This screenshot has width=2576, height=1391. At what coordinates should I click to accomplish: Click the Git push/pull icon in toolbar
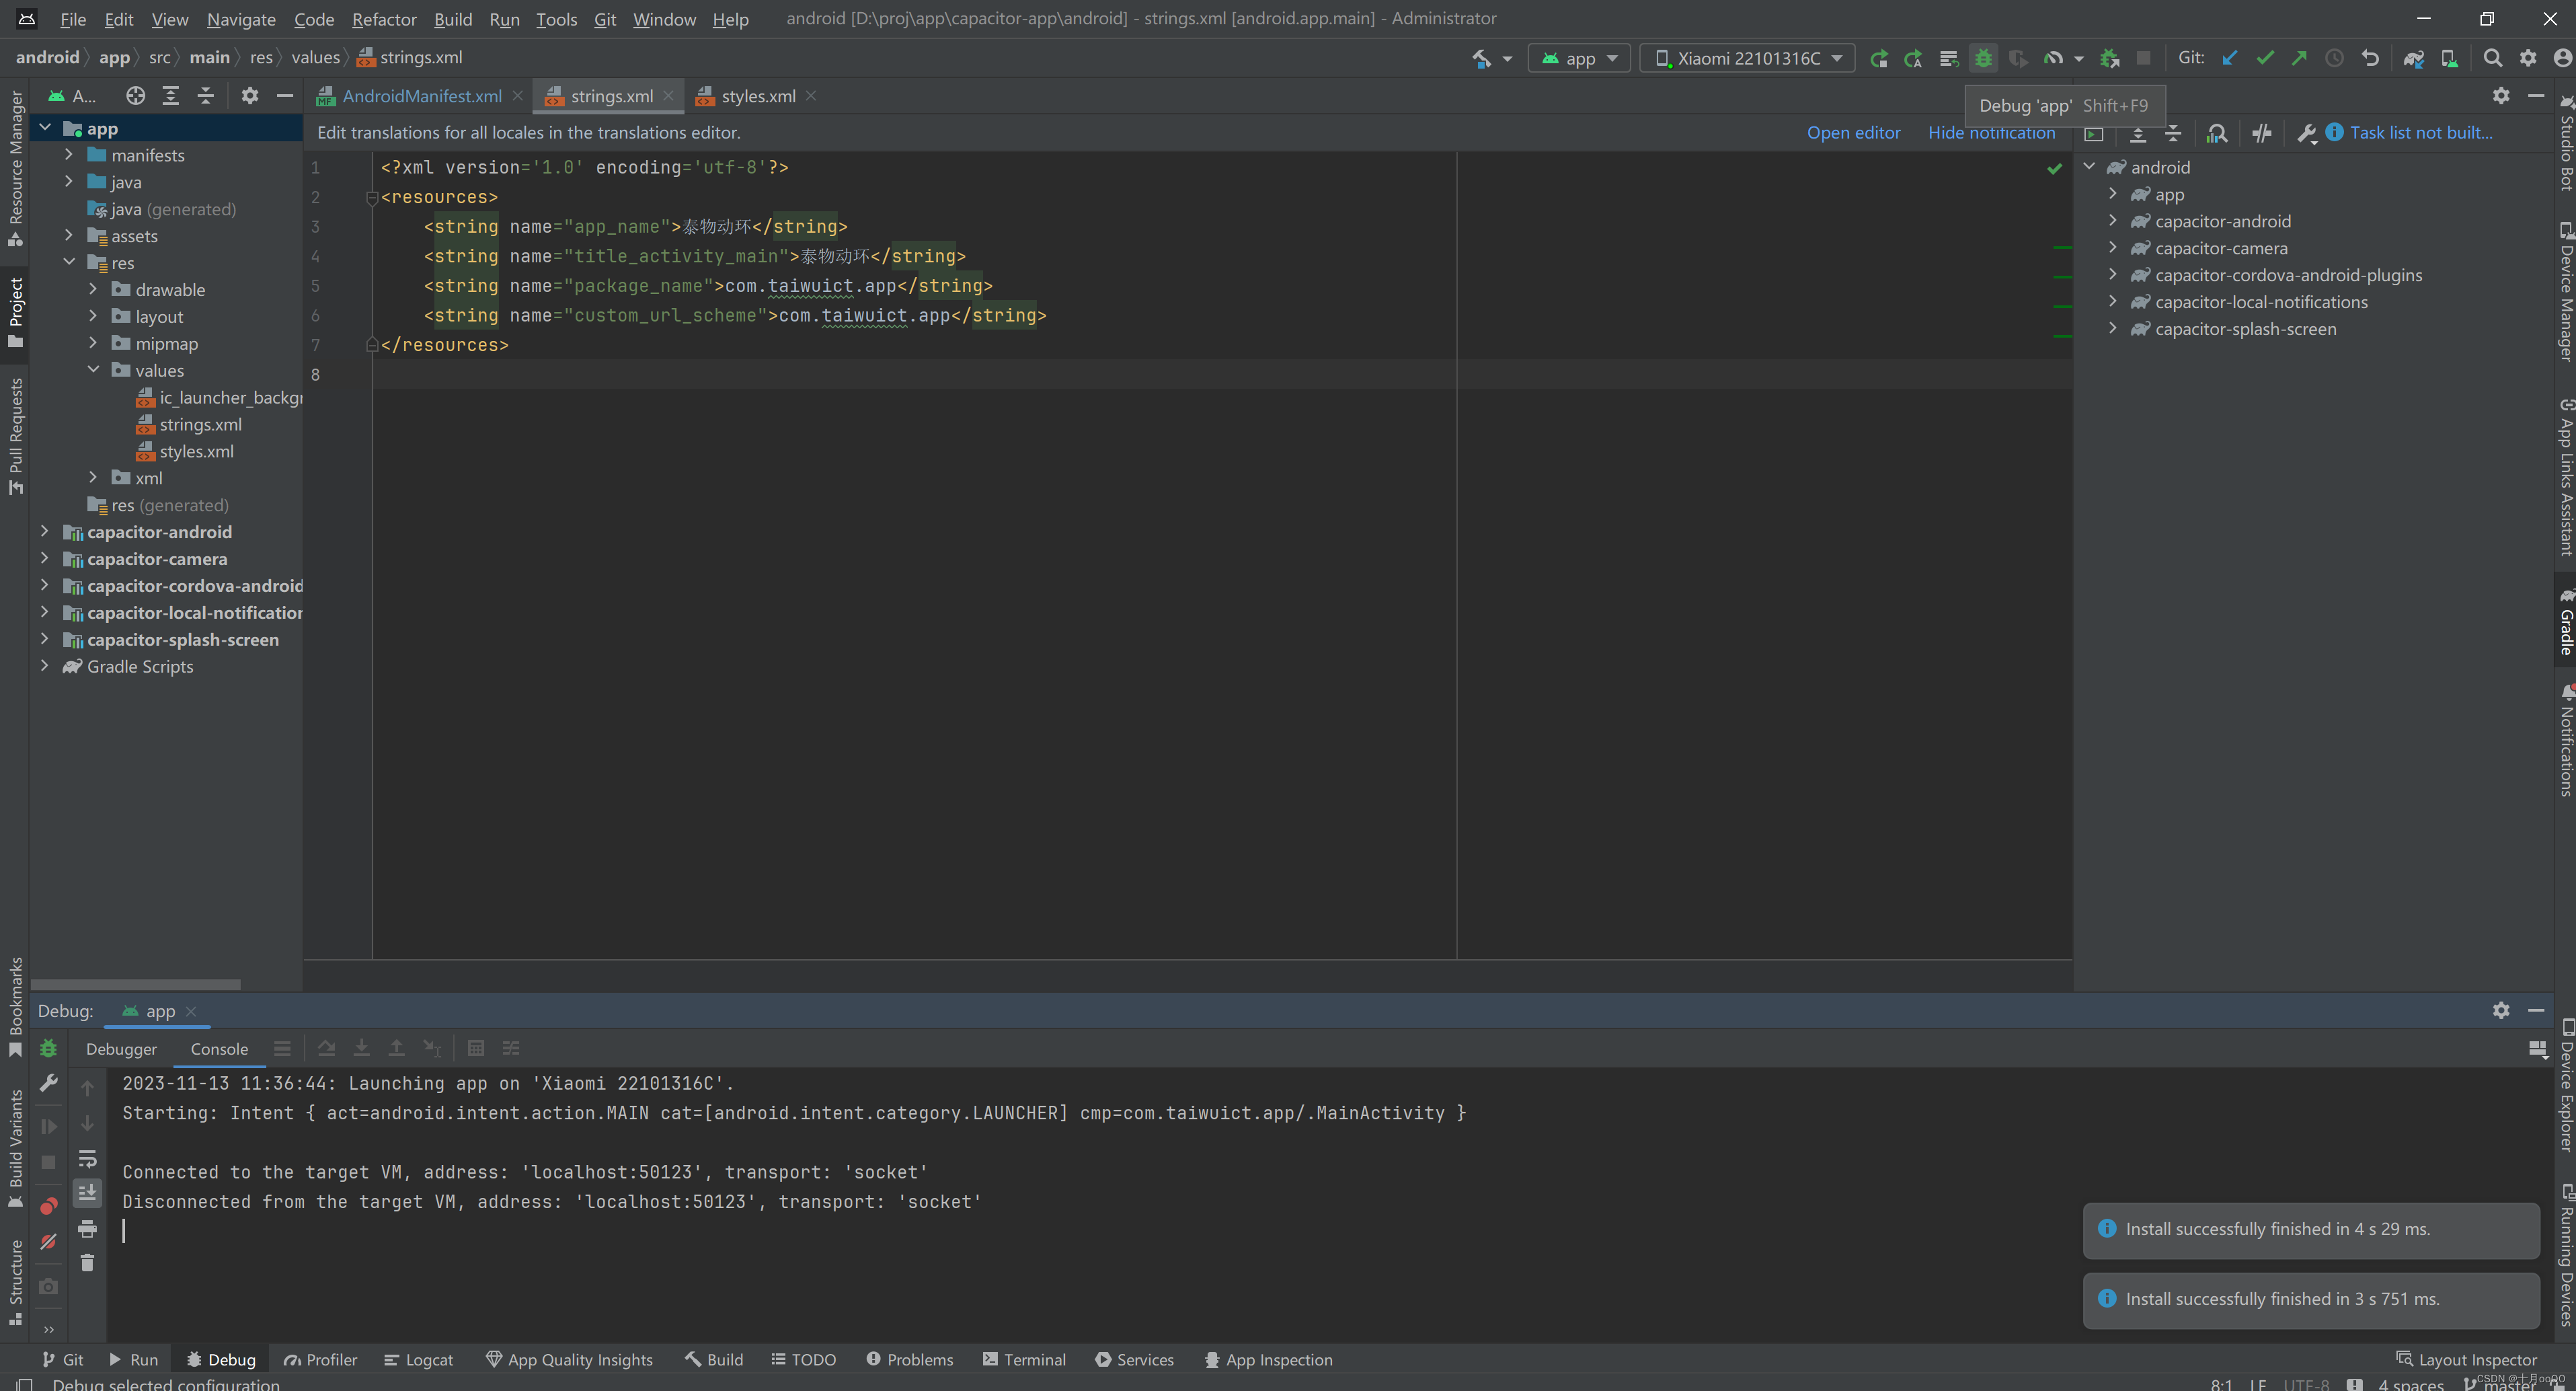tap(2299, 59)
